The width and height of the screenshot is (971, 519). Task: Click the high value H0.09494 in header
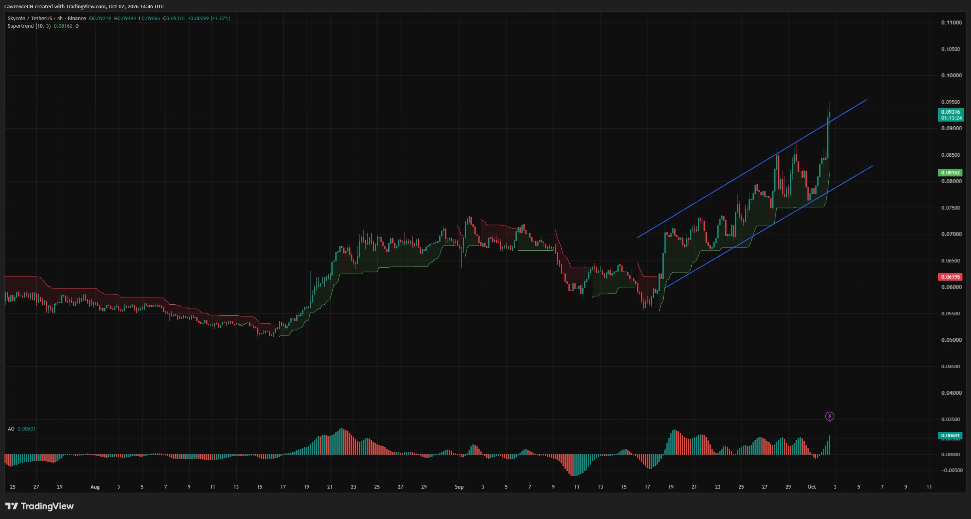pos(125,19)
